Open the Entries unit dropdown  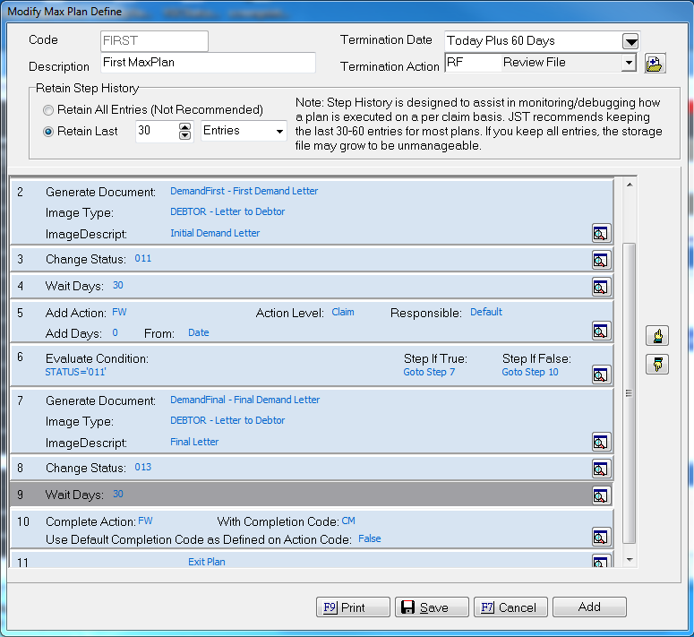[x=279, y=132]
